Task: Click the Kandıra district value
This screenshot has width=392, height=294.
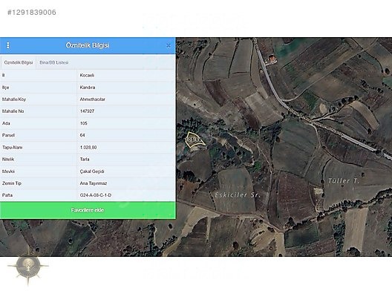Action: [88, 88]
